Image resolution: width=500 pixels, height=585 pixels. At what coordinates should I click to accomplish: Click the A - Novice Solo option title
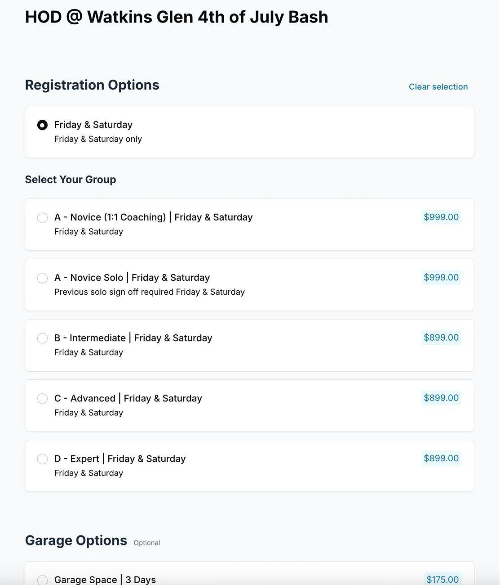click(x=132, y=278)
